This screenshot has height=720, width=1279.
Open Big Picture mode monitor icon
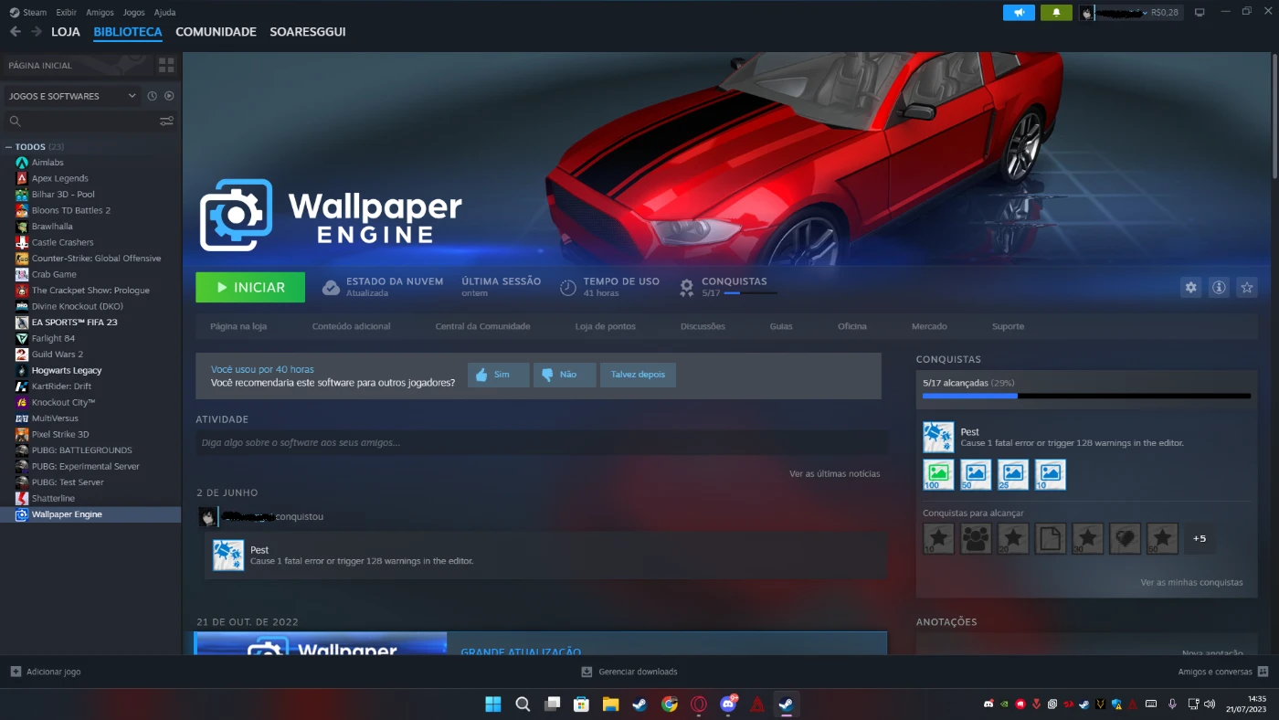(1200, 12)
